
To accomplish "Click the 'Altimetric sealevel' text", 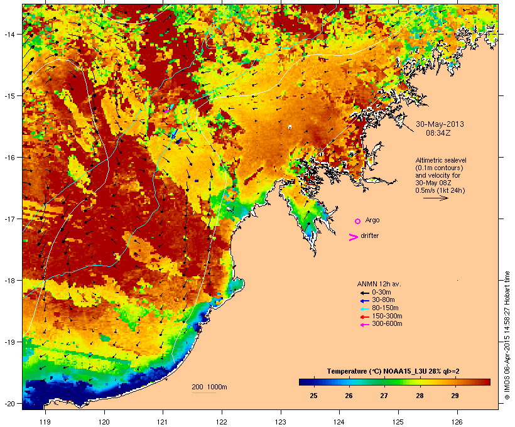I will point(441,160).
